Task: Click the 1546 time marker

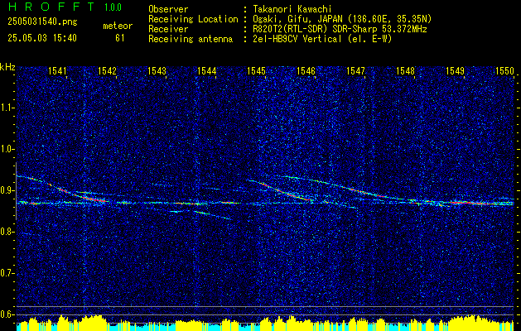Action: pos(306,70)
